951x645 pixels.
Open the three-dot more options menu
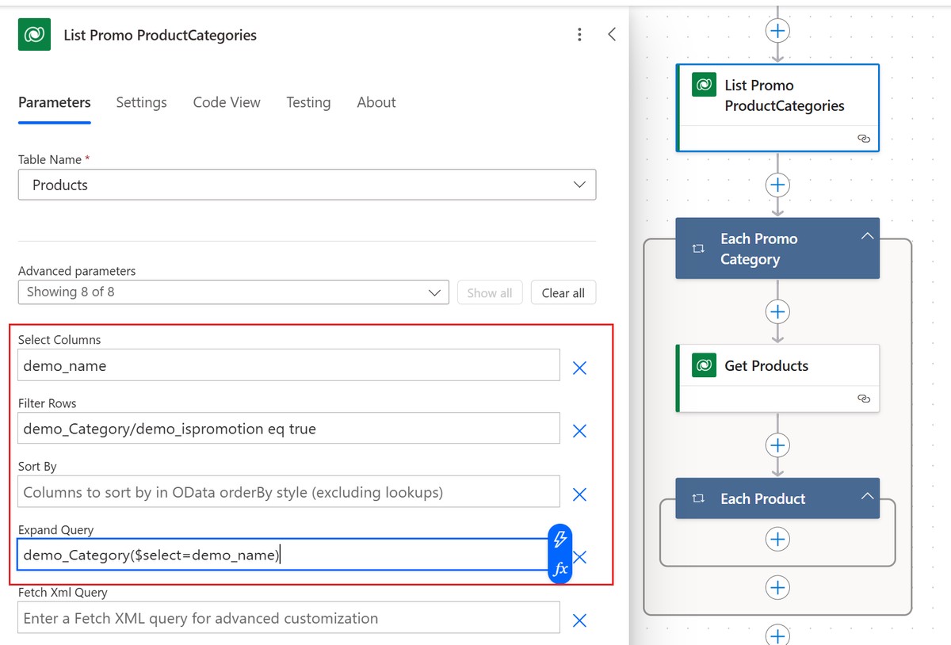click(580, 34)
